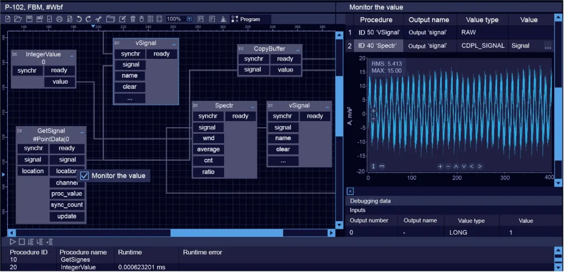This screenshot has width=564, height=272.
Task: Switch to the Program tab
Action: pos(251,19)
